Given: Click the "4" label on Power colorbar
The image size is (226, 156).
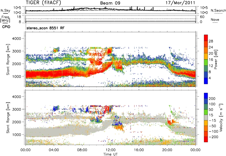Looking at the screenshot, I should tap(210, 78).
